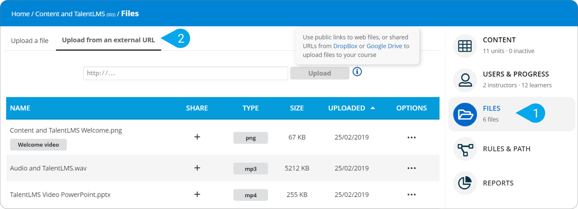Click the Welcome video tag
Viewport: 578px width, 209px height.
click(x=38, y=145)
